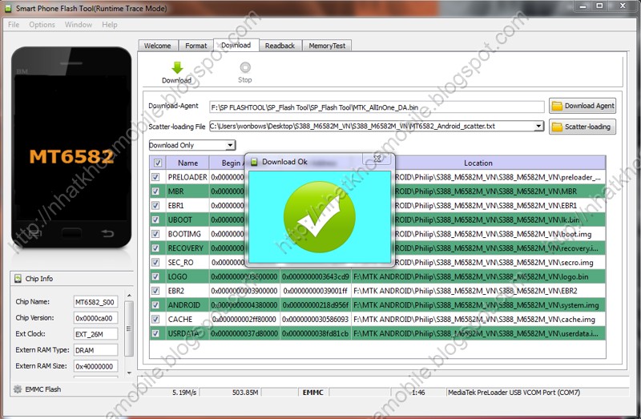The image size is (641, 419).
Task: Open the Window menu
Action: pos(78,25)
